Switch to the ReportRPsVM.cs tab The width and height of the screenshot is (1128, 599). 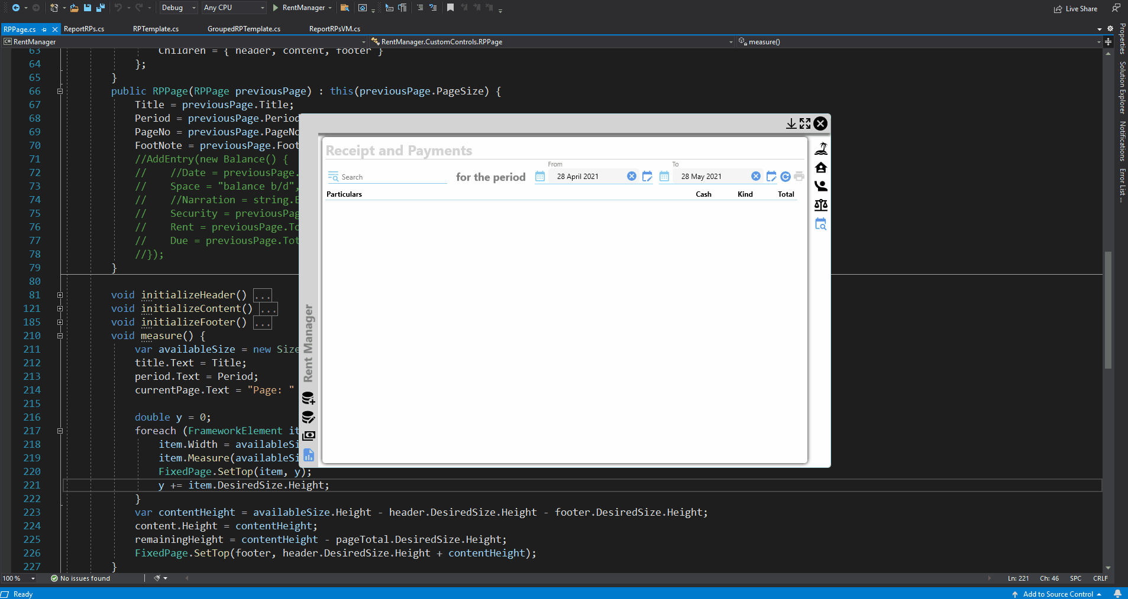coord(335,29)
